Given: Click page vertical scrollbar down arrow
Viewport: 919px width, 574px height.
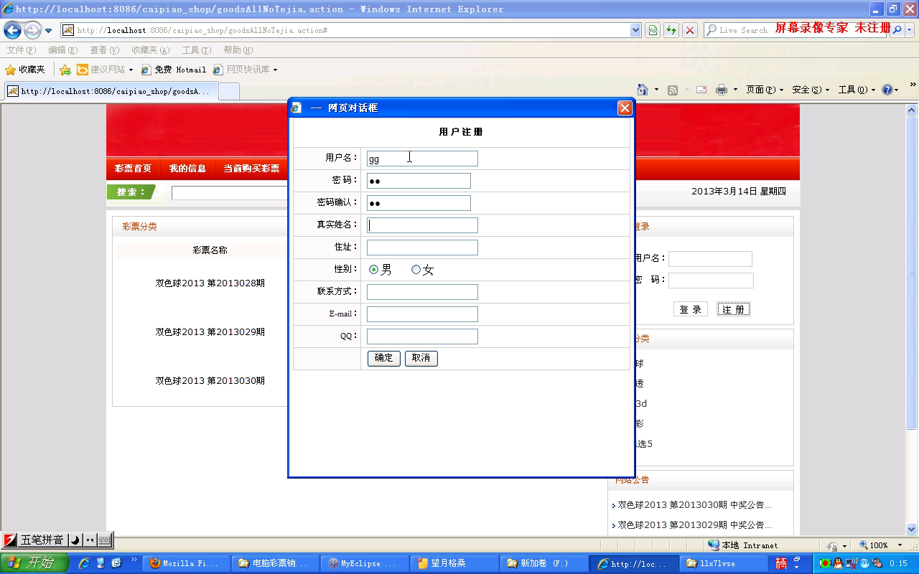Looking at the screenshot, I should (913, 530).
